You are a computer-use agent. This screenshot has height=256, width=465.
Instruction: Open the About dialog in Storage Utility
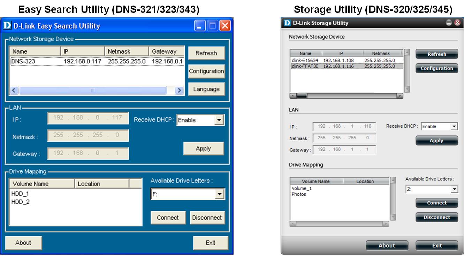(x=387, y=245)
